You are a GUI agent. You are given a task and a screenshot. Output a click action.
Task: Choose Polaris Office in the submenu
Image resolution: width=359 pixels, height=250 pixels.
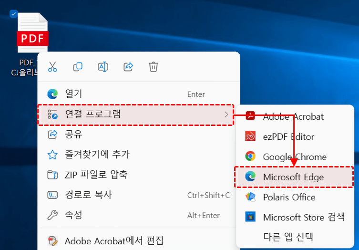point(295,198)
